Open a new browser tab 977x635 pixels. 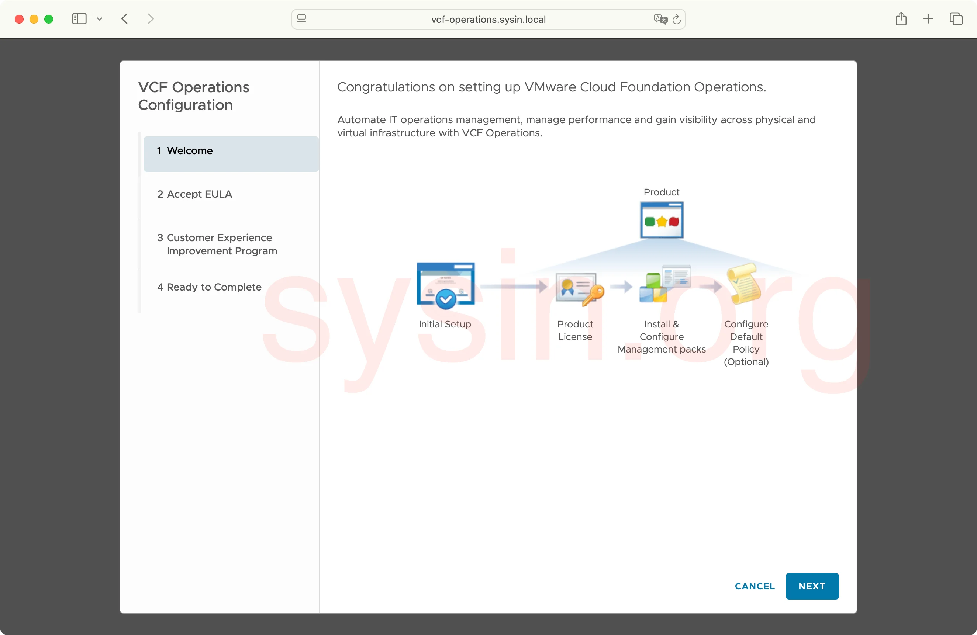pos(928,19)
